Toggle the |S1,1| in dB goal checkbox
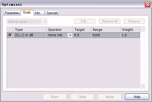The image size is (152, 102). [x=10, y=35]
